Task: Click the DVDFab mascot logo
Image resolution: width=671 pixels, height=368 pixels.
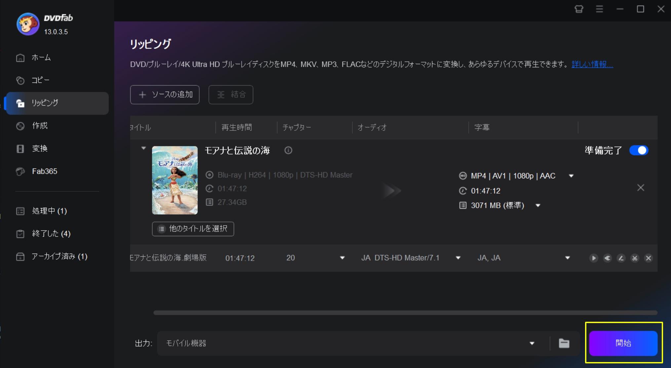Action: click(28, 24)
